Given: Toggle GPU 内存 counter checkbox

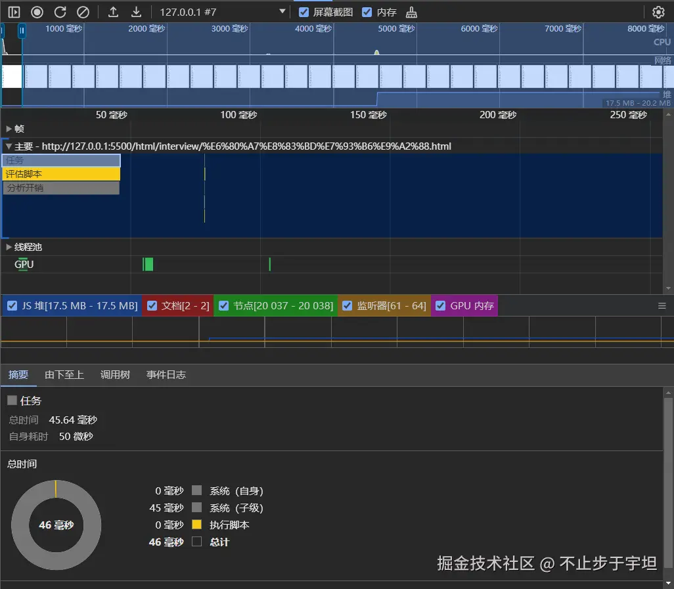Looking at the screenshot, I should (440, 306).
